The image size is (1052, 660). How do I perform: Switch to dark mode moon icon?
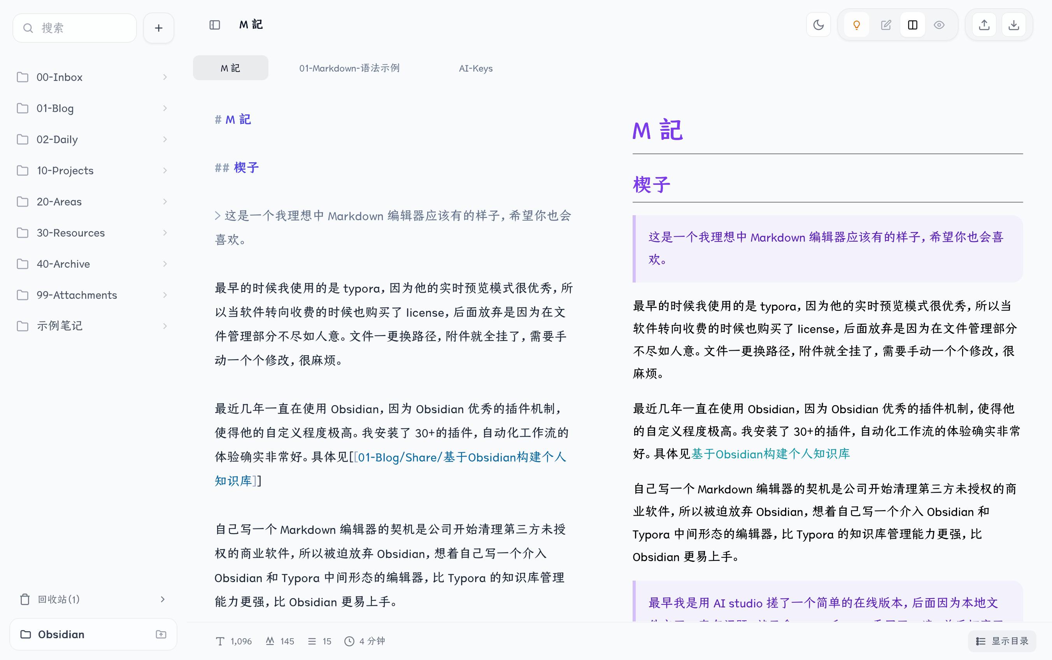[x=818, y=25]
